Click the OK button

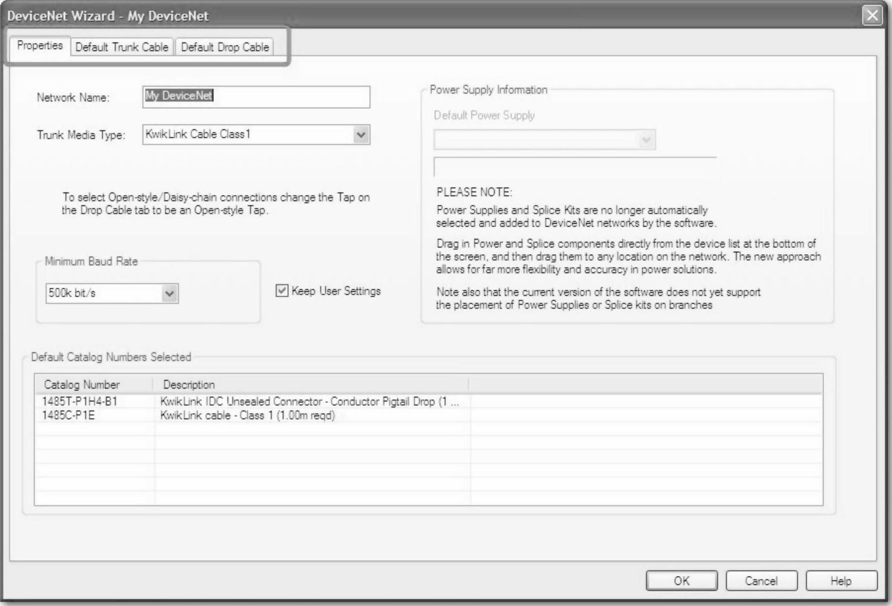point(681,581)
